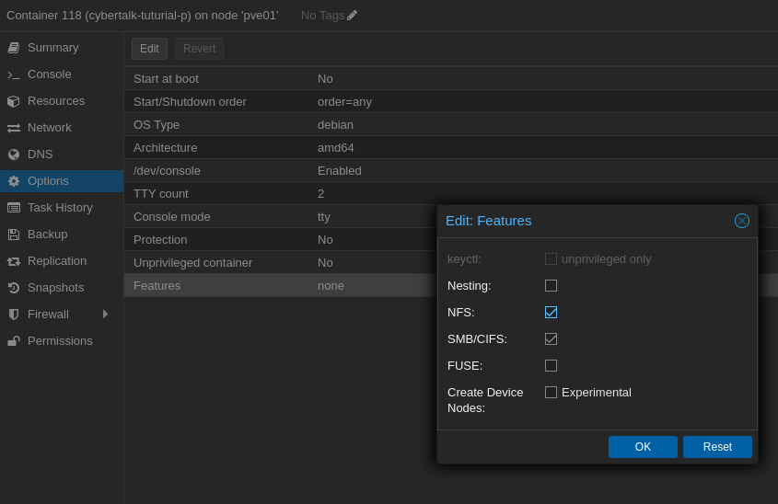
Task: Close the Edit: Features dialog
Action: (x=742, y=221)
